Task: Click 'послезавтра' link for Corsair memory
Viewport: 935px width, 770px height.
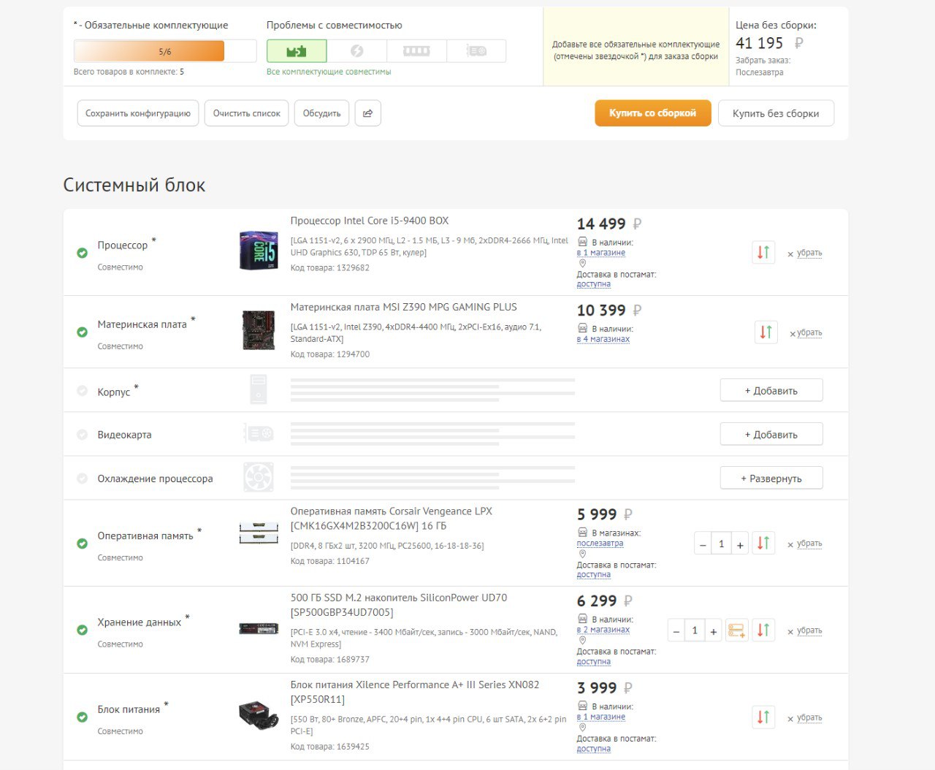Action: coord(600,544)
